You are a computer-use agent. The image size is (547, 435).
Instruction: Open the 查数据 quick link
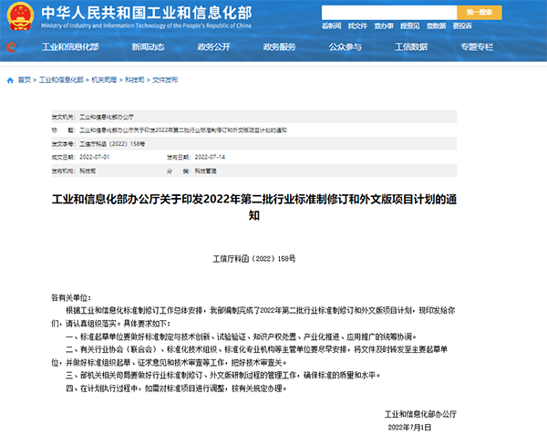point(436,26)
